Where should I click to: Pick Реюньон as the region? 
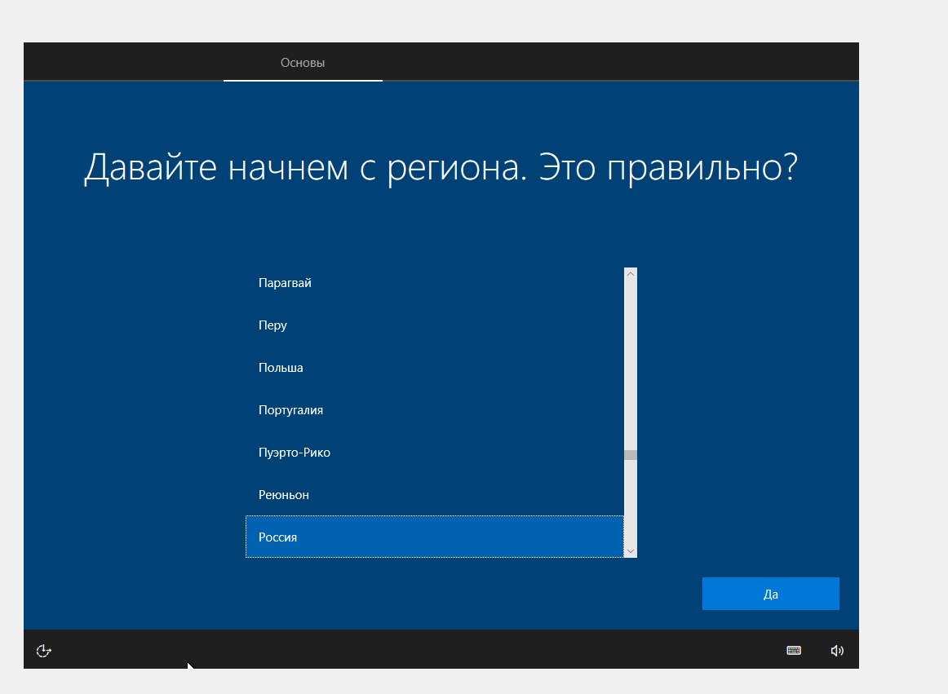tap(435, 494)
